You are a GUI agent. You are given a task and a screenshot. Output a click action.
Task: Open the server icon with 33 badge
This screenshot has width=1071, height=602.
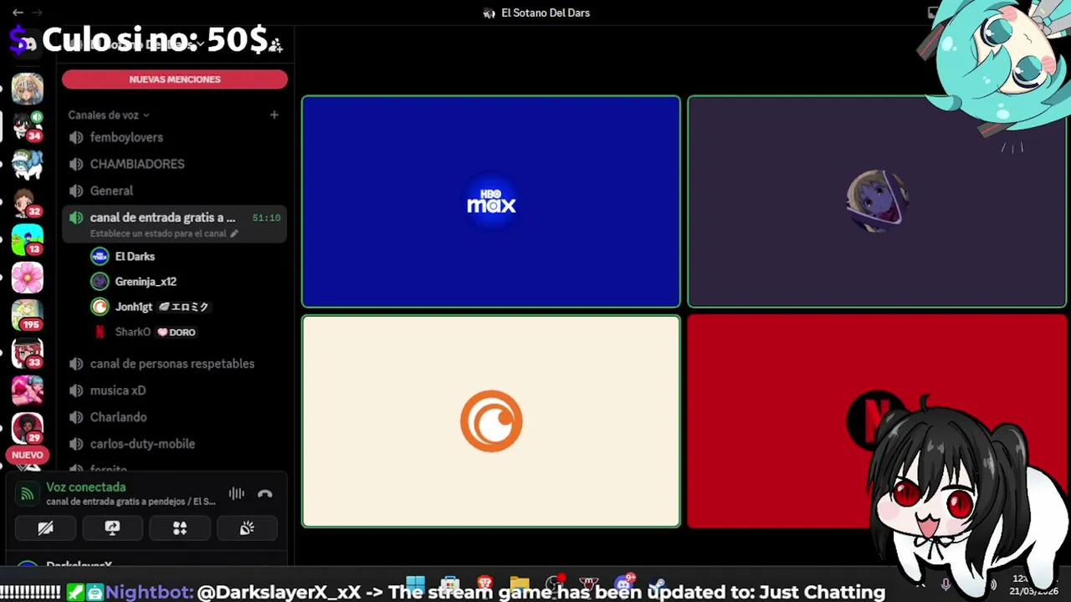click(27, 352)
